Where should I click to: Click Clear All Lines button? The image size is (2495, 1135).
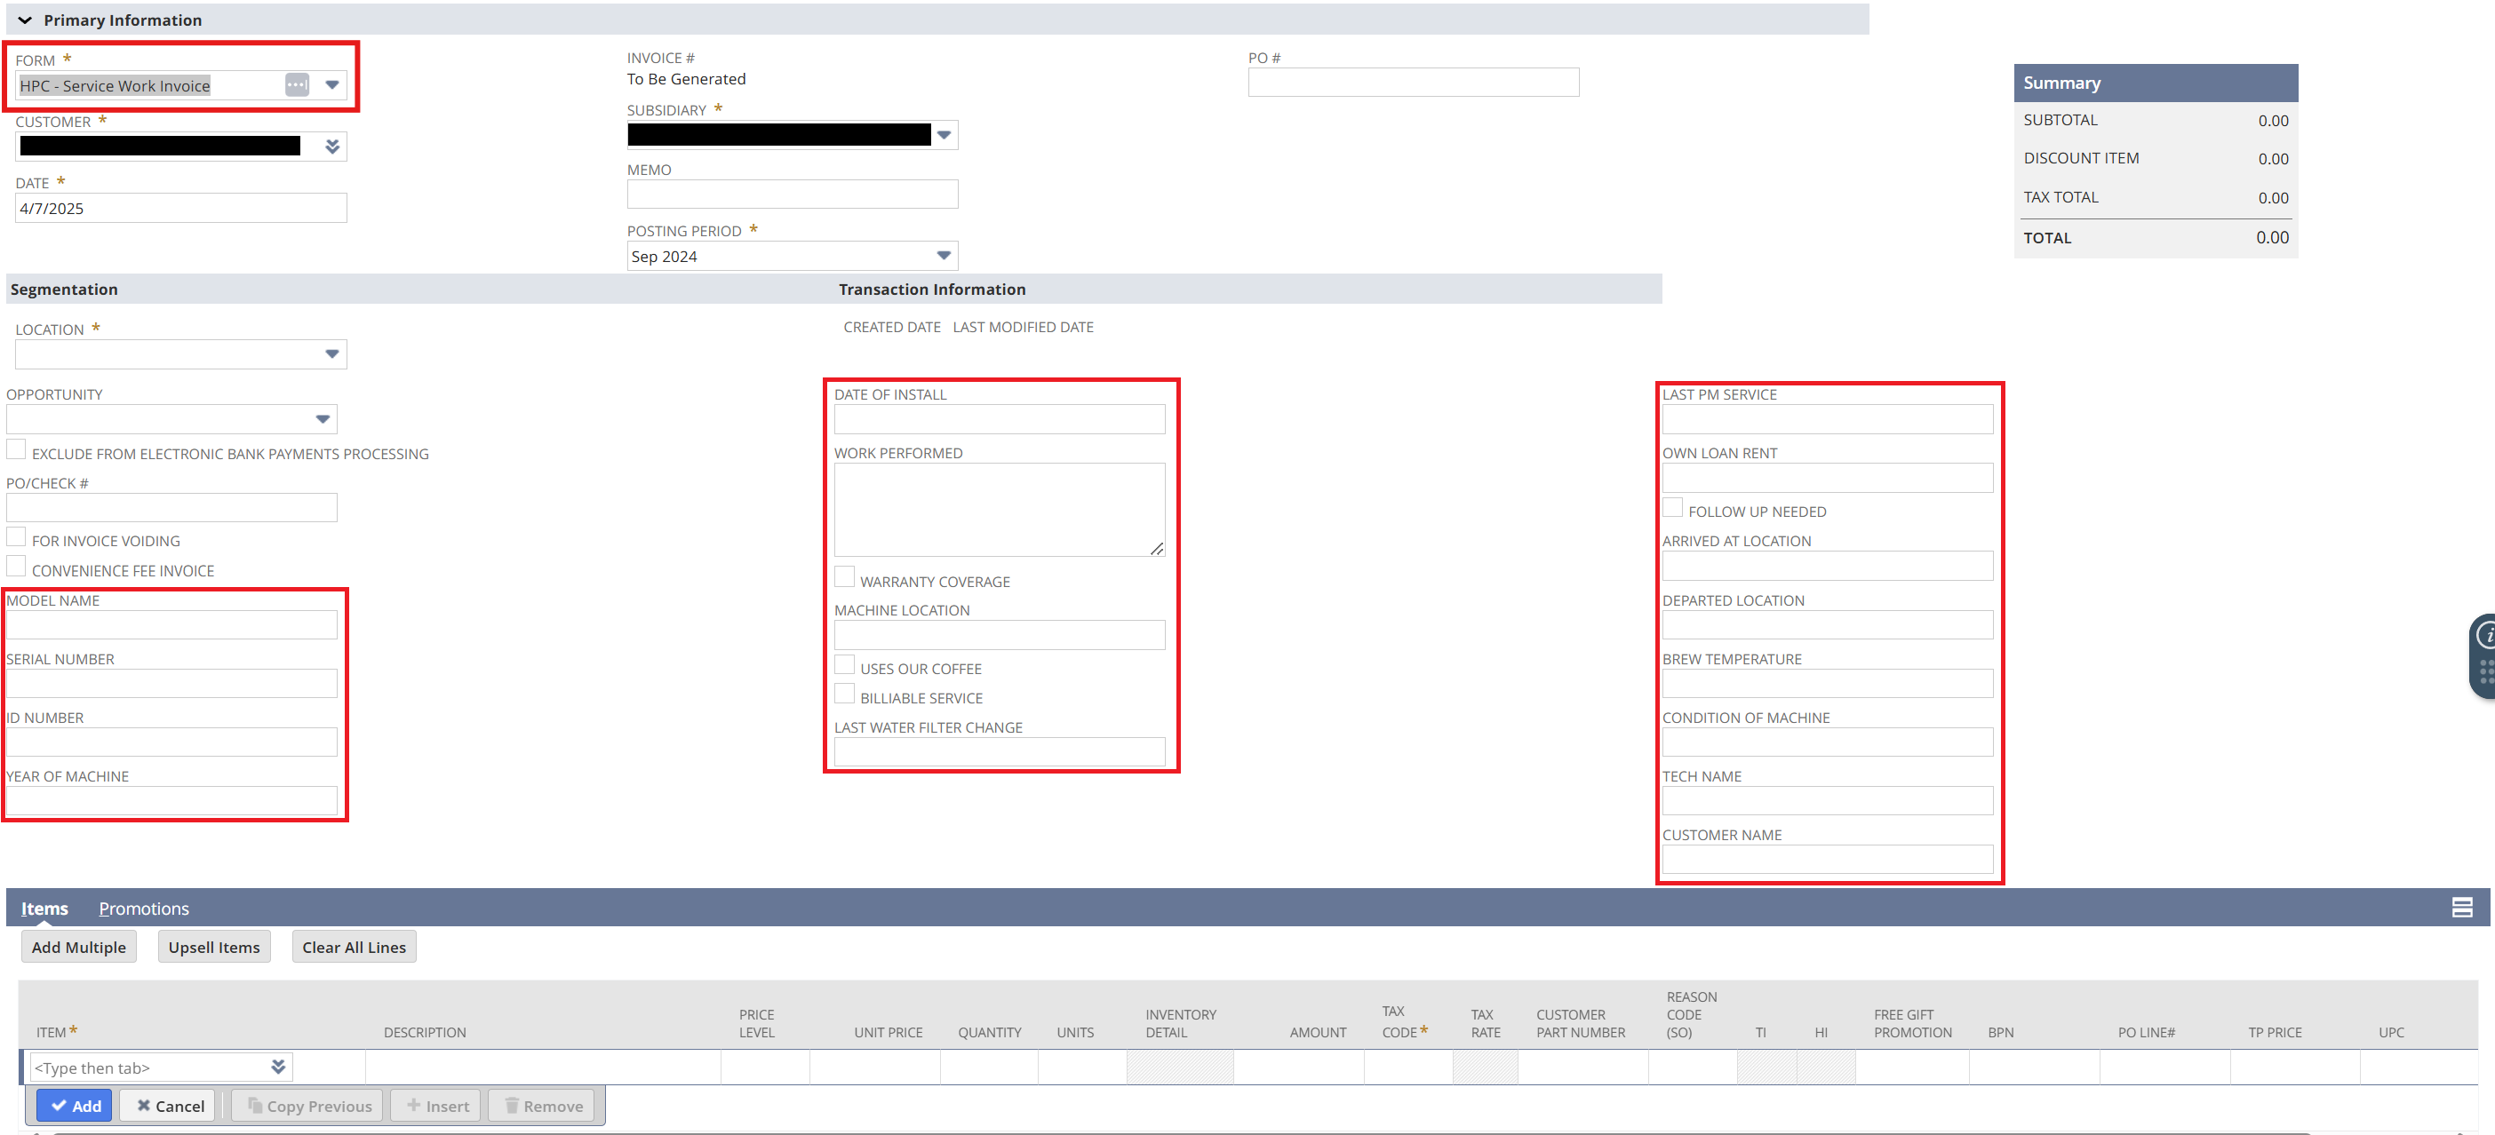355,947
